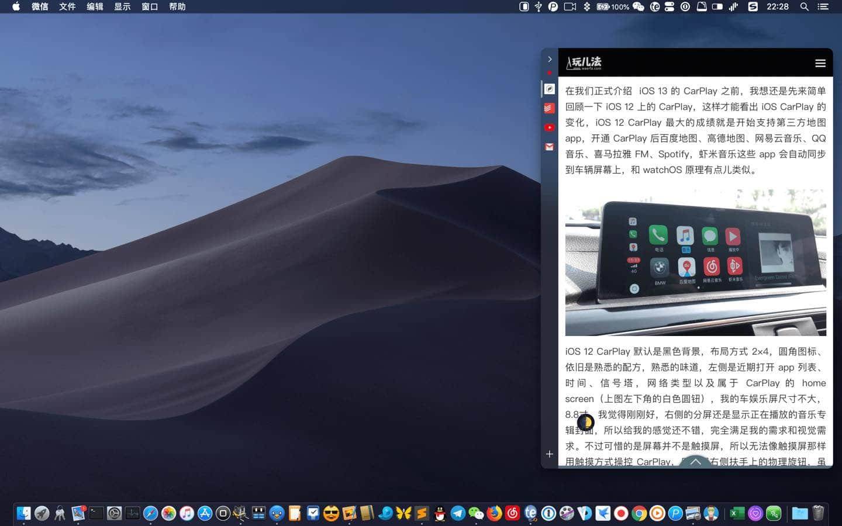Open the hamburger menu on the 玩儿法 page

coord(820,63)
